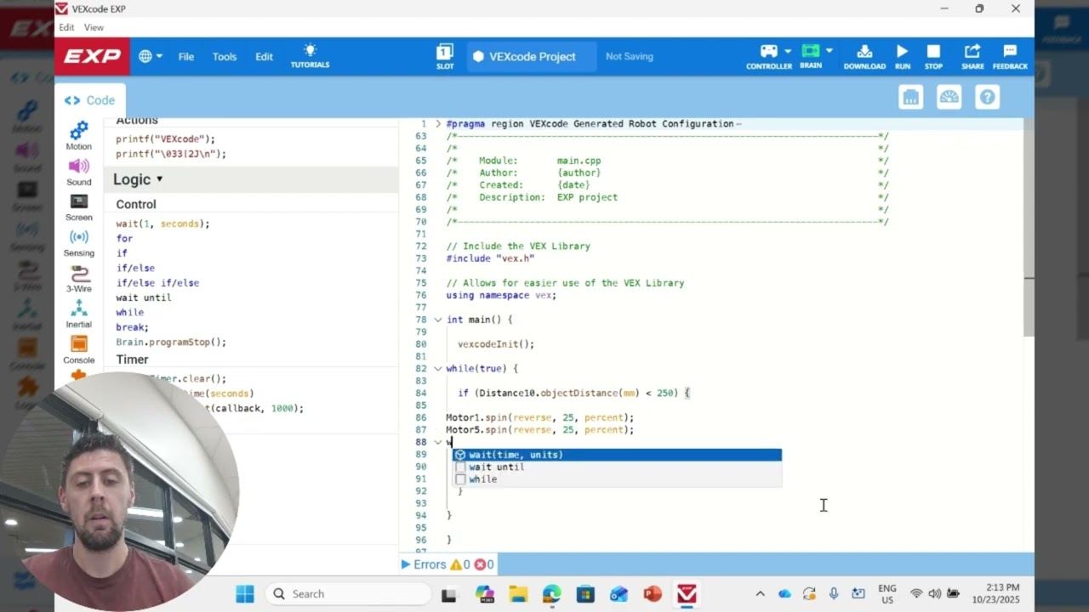
Task: Open the Motion command category
Action: (78, 136)
